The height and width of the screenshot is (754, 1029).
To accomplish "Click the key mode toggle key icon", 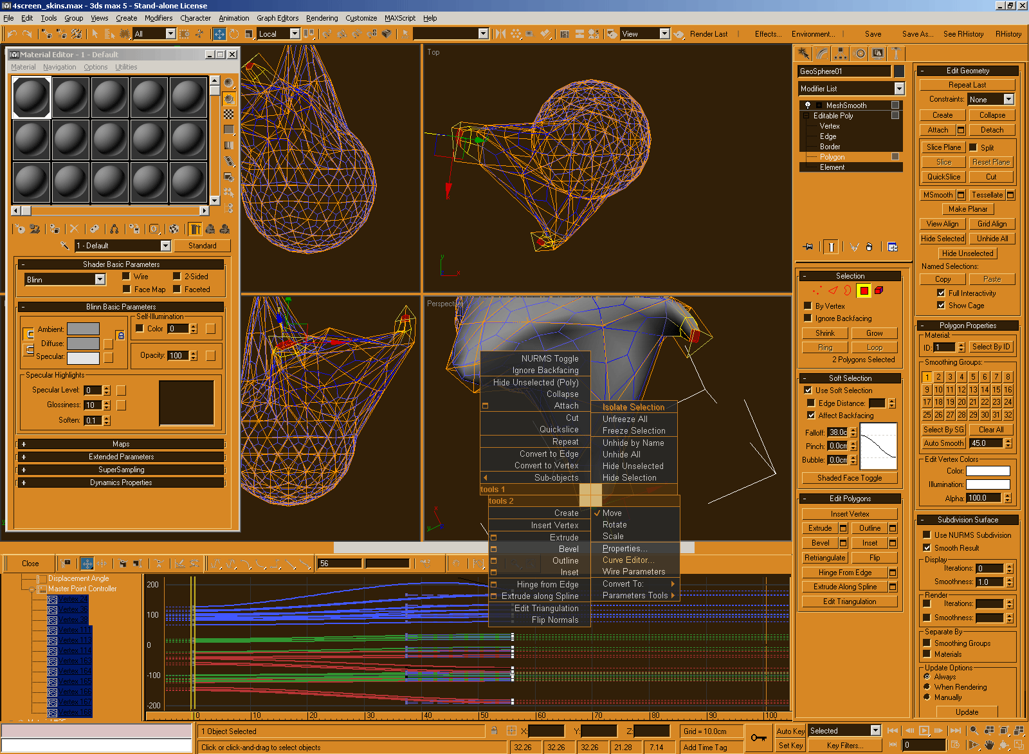I will coord(759,738).
